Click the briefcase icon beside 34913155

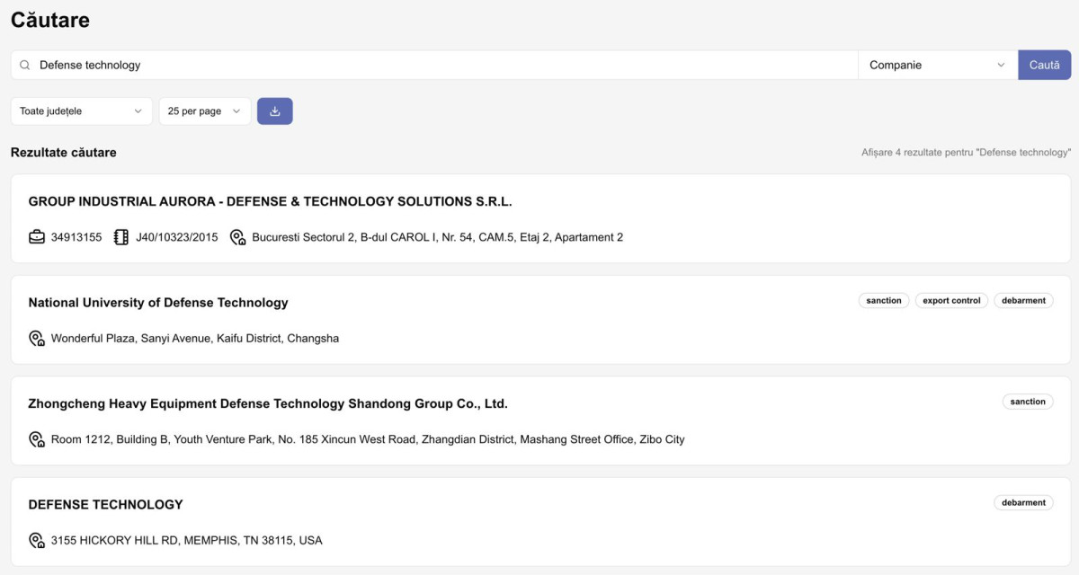point(37,237)
